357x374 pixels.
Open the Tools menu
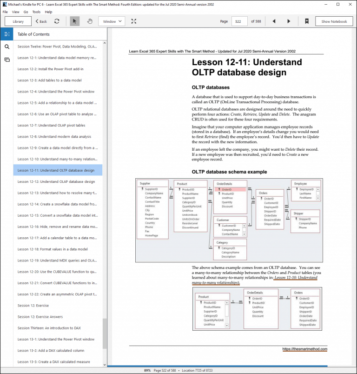[x=36, y=12]
